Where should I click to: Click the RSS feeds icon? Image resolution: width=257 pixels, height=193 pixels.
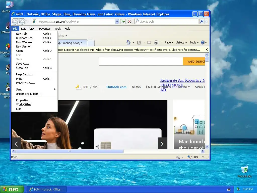tap(139, 43)
